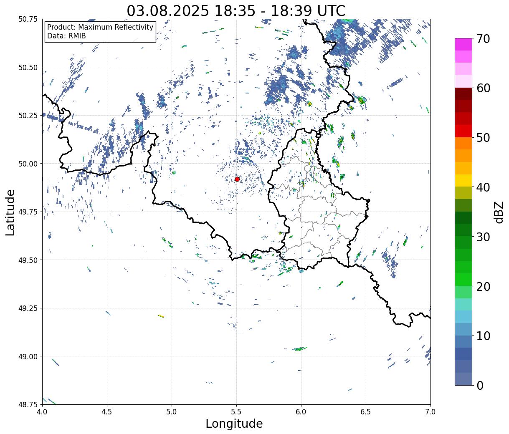Click the latitude tick label "50.00"
Screen dimensions: 509x434
28,164
